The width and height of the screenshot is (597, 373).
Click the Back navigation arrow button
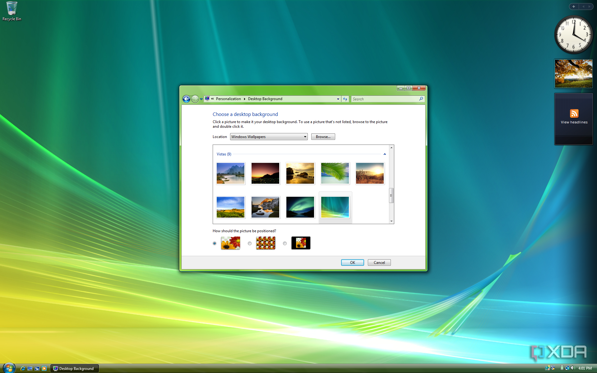[186, 99]
